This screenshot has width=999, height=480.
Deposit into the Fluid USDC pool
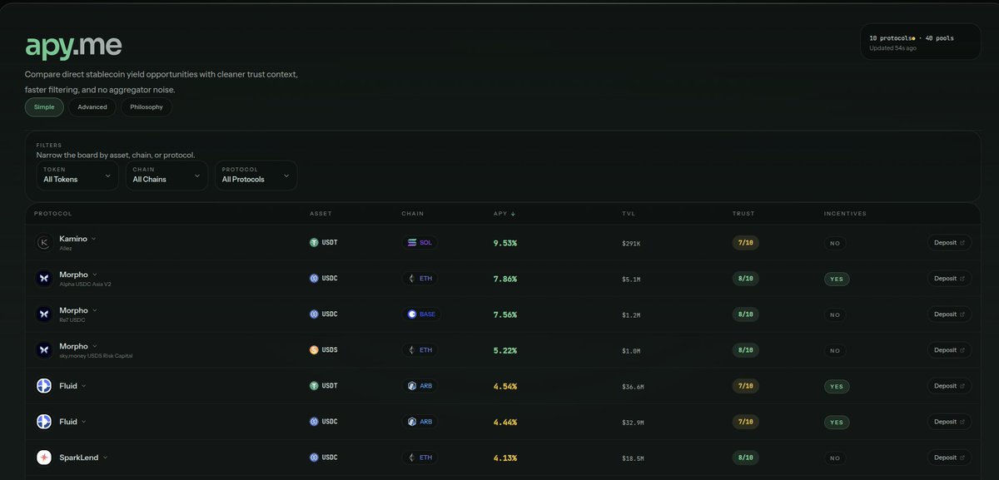click(949, 422)
